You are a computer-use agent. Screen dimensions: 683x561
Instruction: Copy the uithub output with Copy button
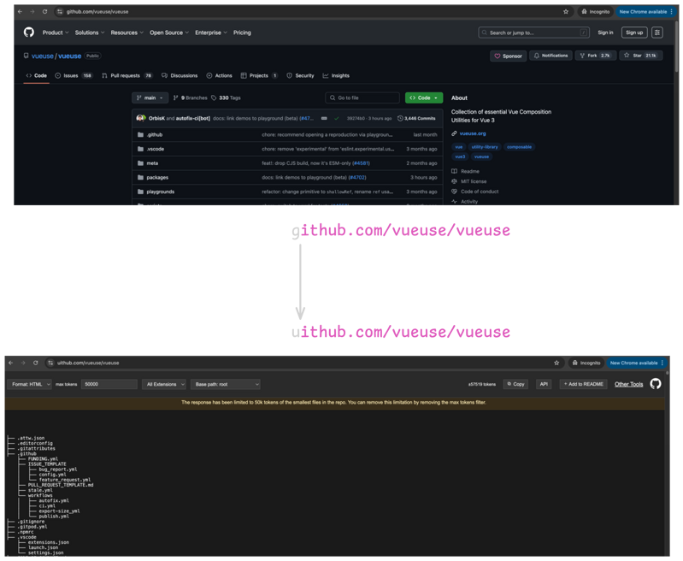[515, 384]
